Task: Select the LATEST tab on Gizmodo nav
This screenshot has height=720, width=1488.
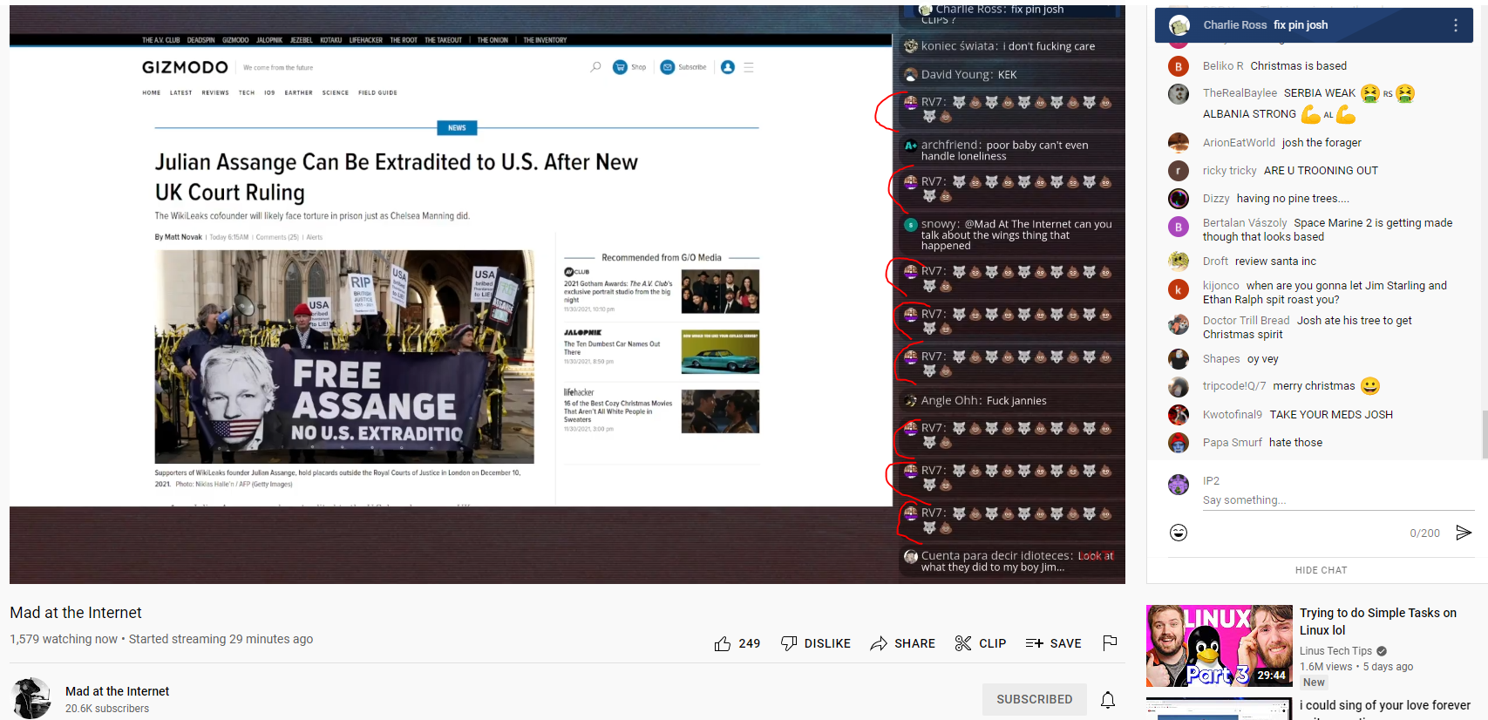Action: (x=180, y=92)
